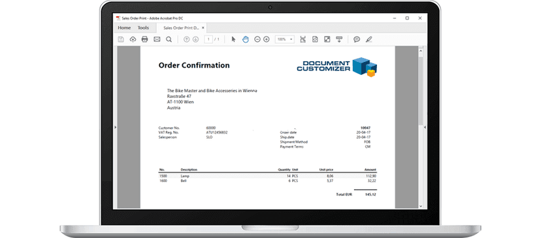Click the Payment Terms label
541x238 pixels.
pyautogui.click(x=291, y=147)
